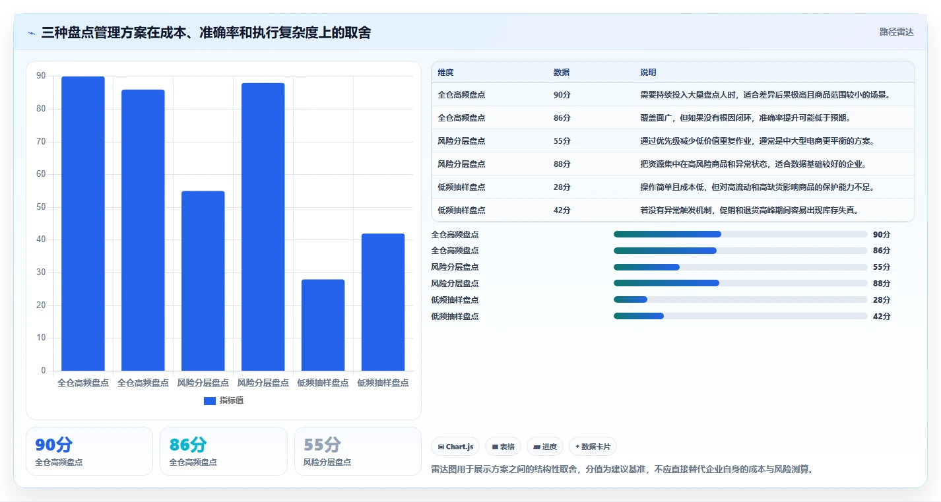Click the y-axis label 50 on the chart
The height and width of the screenshot is (502, 941).
coord(41,207)
